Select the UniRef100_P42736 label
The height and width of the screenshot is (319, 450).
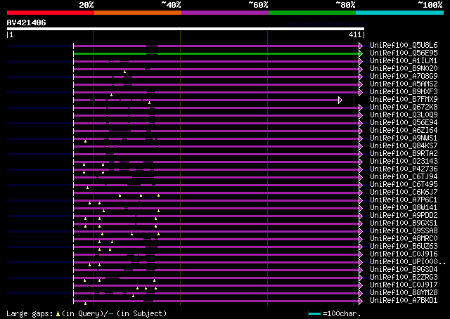404,169
